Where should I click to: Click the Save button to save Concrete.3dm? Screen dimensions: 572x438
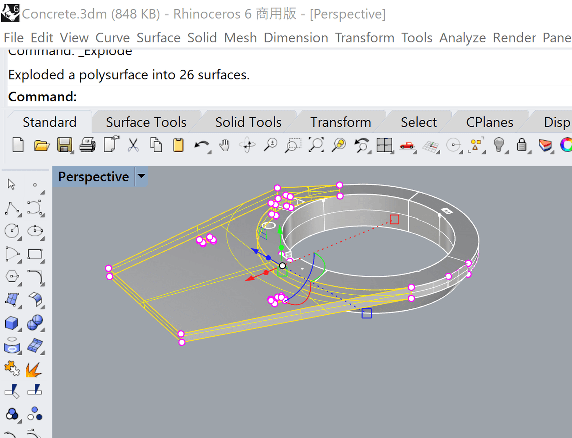point(65,145)
